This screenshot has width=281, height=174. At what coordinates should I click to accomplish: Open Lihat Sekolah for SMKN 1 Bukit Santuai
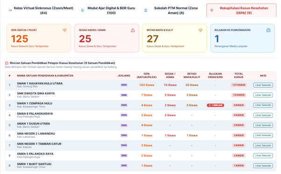pyautogui.click(x=263, y=166)
